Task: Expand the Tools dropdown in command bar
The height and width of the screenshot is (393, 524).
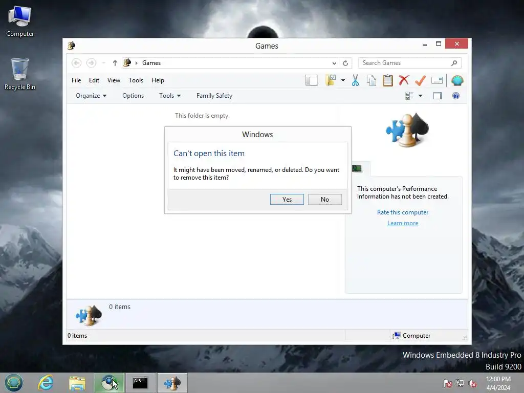Action: click(x=170, y=96)
